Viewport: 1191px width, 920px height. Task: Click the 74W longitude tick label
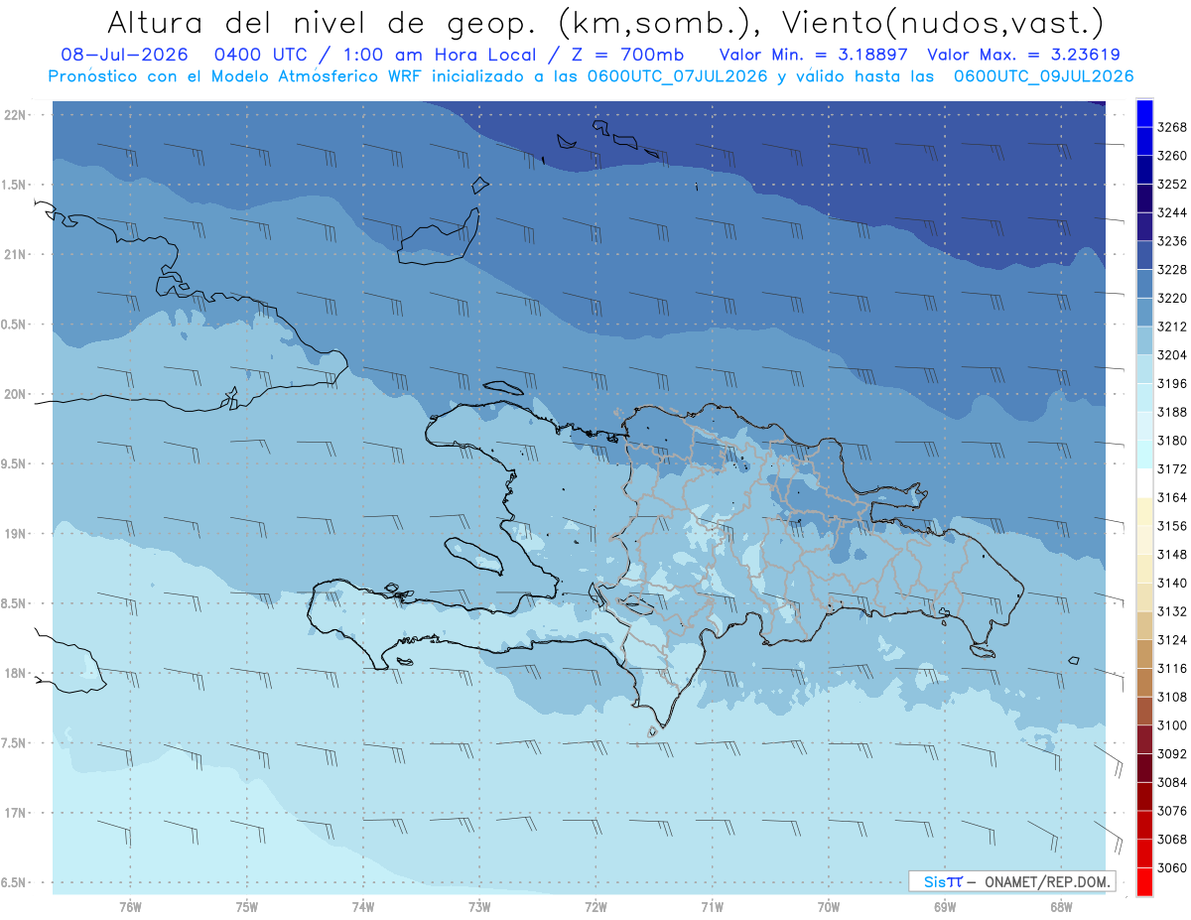tap(363, 907)
